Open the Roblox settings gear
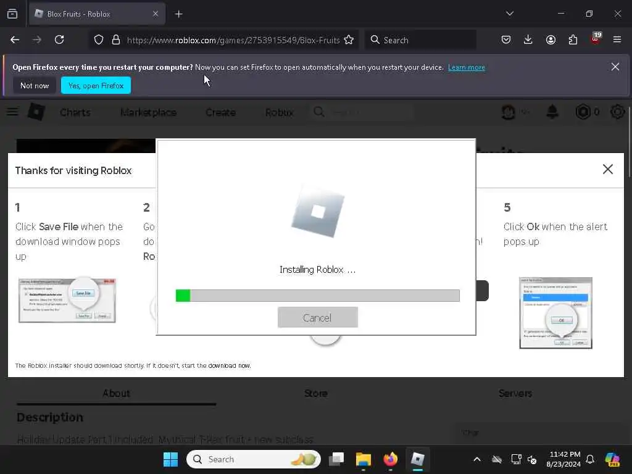 (x=617, y=112)
